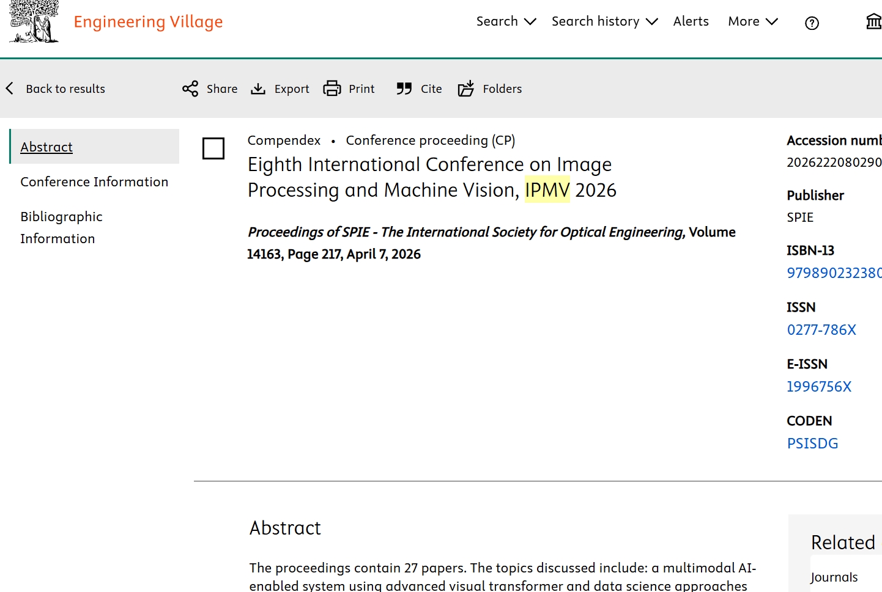Click the Export button label

292,89
